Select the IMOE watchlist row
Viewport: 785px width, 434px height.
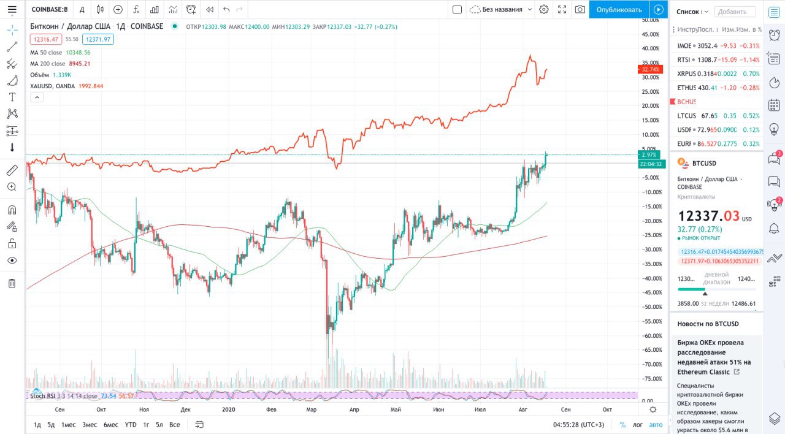718,45
